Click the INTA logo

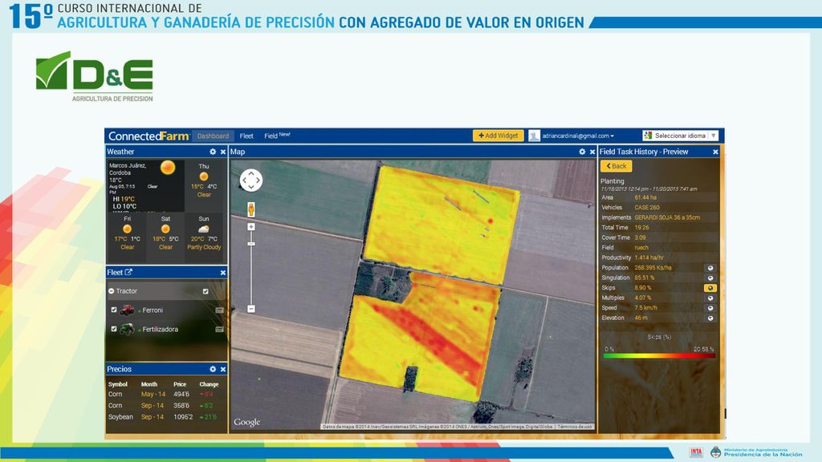[x=696, y=452]
